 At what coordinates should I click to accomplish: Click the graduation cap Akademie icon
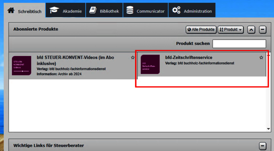pos(54,10)
